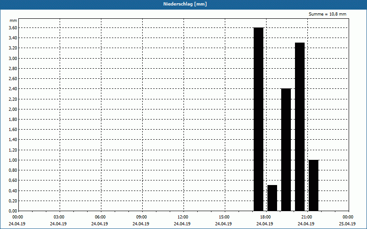Click the 1,40 y-axis value
Screen dimensions: 367x229
pos(13,140)
